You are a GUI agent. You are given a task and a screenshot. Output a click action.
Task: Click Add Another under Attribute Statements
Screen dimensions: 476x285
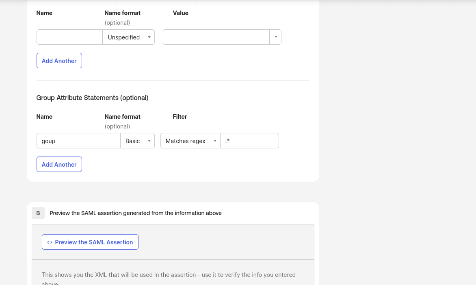(x=59, y=61)
